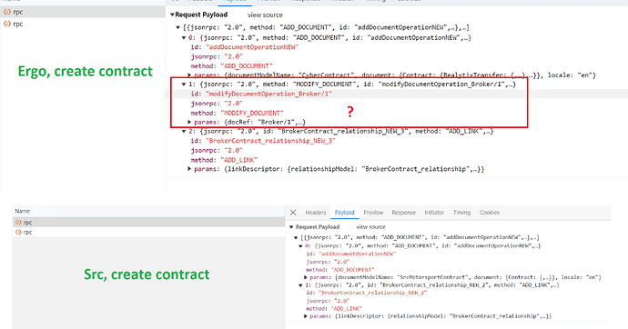Expand linkDescriptor params under BrokerContract_relationship_NEW_2
Screen dimensions: 628x329
coord(306,316)
